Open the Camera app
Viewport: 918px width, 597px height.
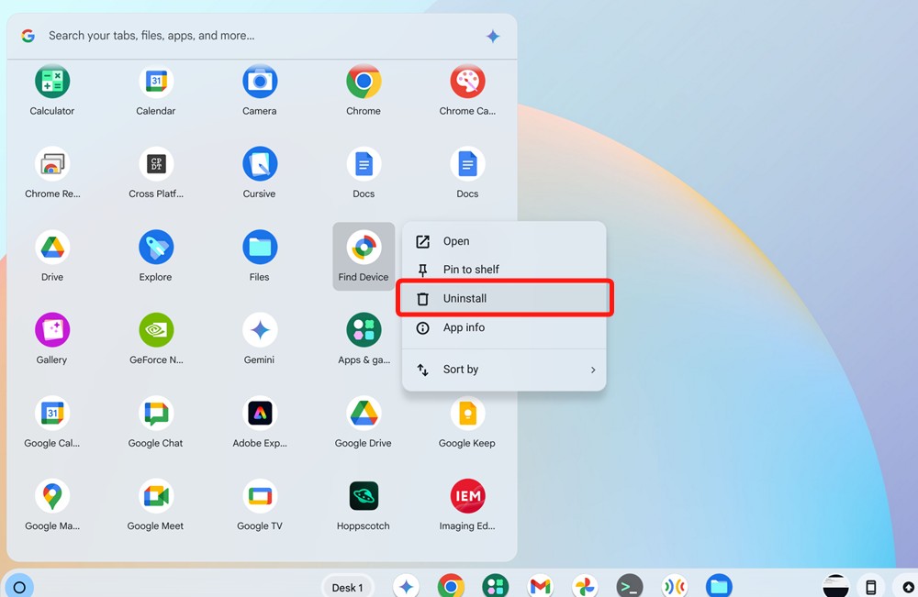point(260,82)
